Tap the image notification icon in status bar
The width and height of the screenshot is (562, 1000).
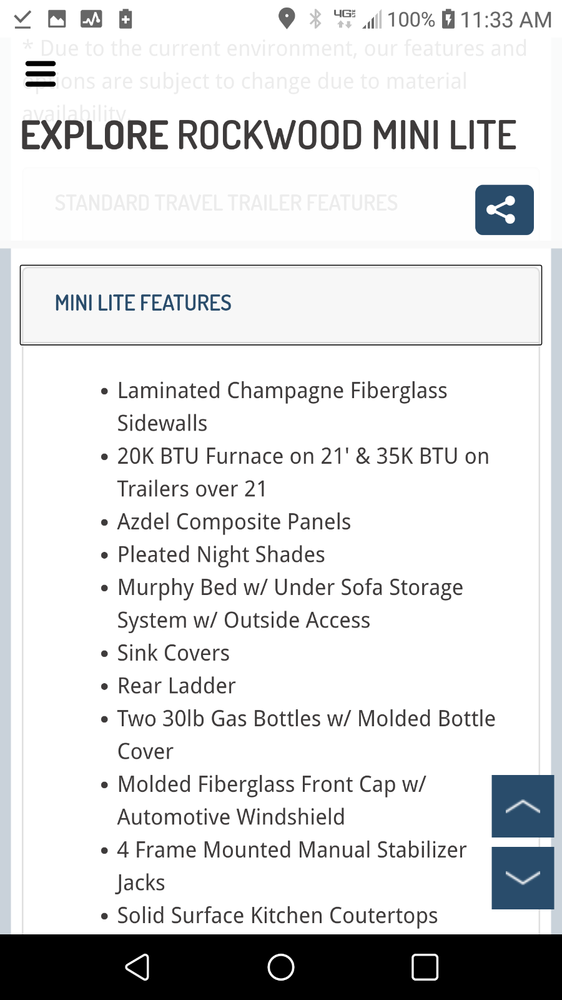(x=57, y=19)
